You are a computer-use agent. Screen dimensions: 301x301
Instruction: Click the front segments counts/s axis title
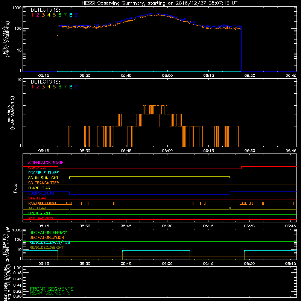[x=6, y=39]
